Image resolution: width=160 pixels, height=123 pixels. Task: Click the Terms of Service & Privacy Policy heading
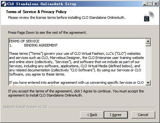(36, 12)
